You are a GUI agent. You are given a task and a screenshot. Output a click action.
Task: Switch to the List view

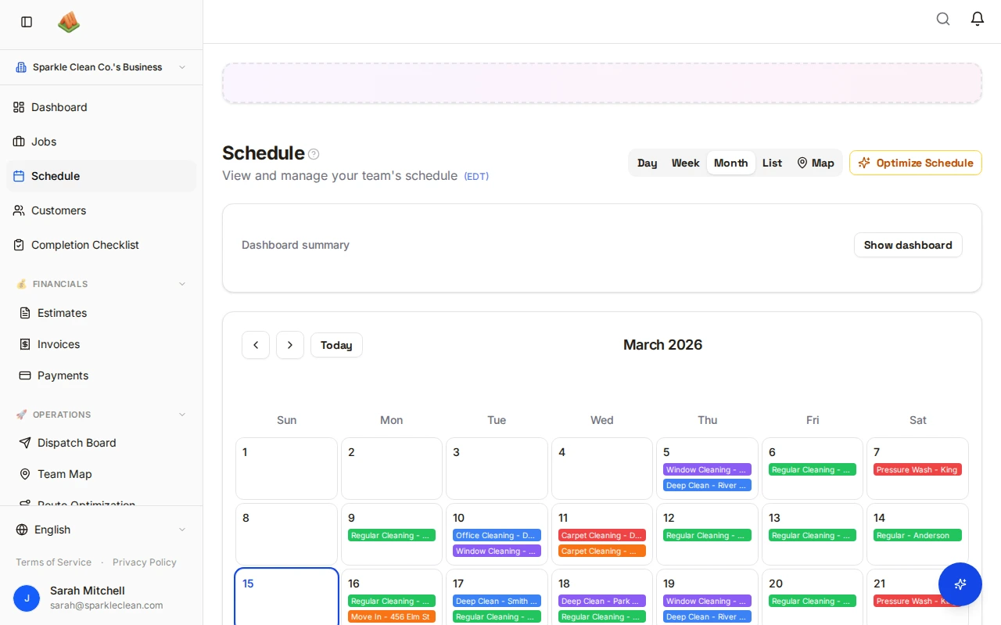772,163
